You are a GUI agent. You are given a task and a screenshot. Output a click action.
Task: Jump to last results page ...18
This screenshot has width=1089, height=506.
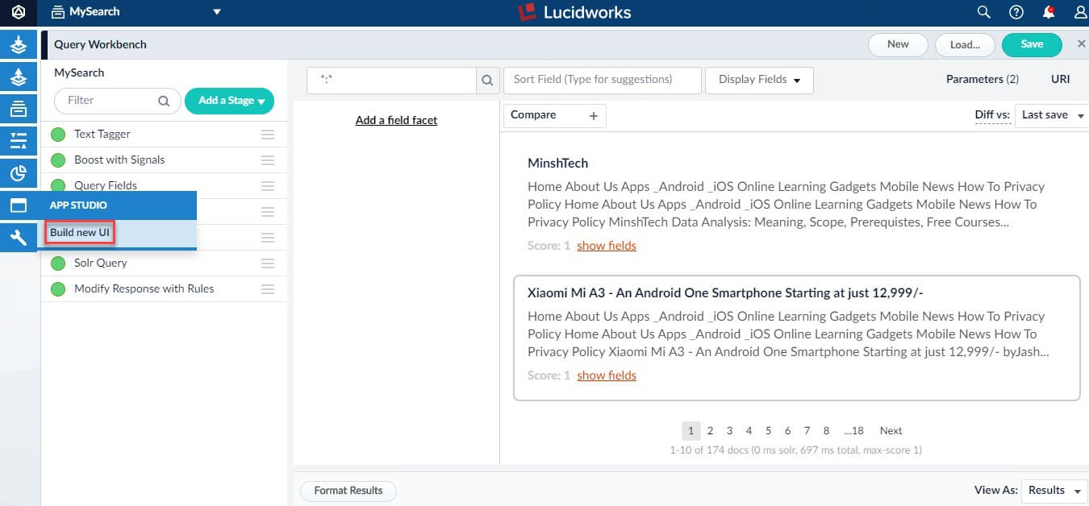click(x=853, y=431)
